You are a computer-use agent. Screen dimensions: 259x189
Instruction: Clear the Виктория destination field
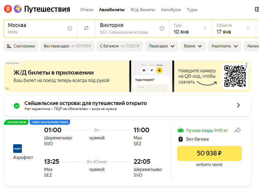click(162, 28)
